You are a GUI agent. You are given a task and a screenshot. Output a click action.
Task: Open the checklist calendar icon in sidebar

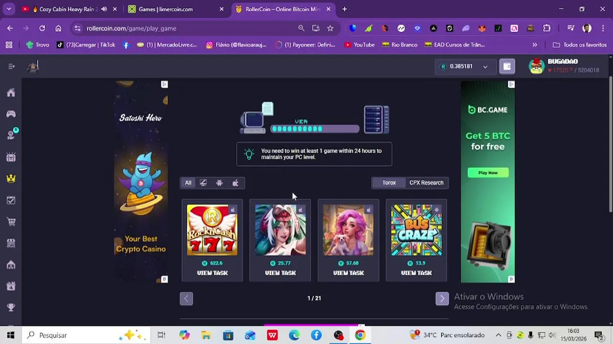[11, 200]
